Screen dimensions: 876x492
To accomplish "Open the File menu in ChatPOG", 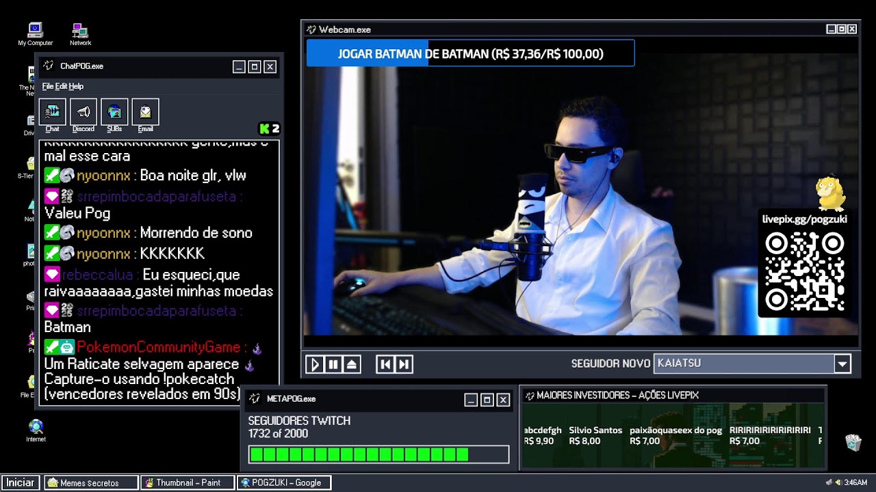I will (x=47, y=87).
